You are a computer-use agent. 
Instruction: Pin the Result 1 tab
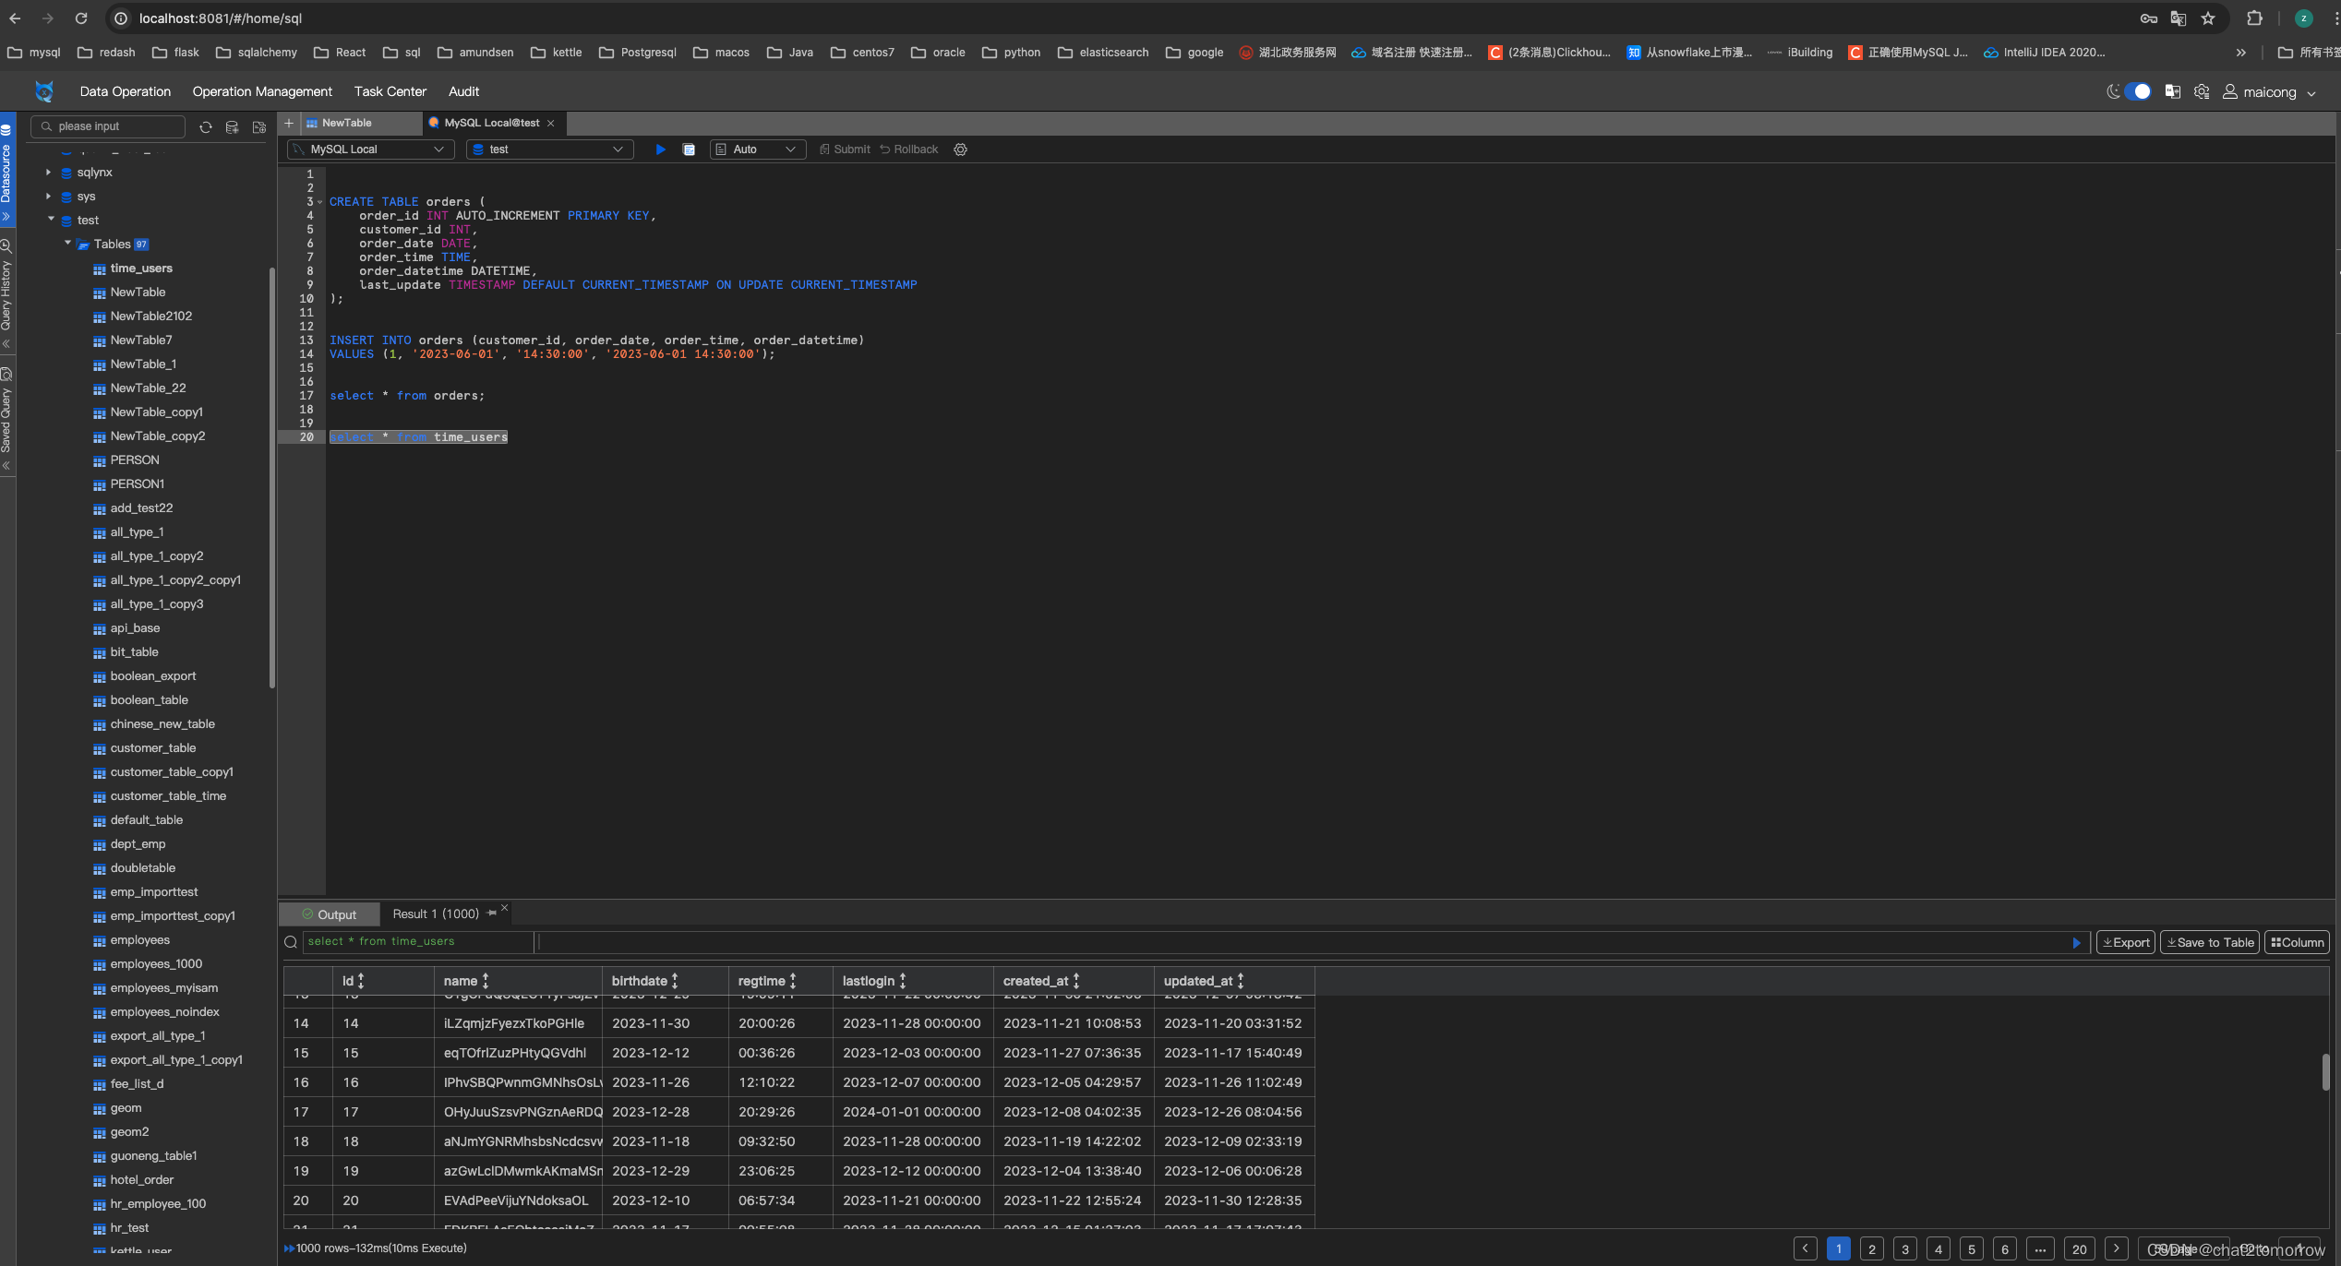pos(492,914)
